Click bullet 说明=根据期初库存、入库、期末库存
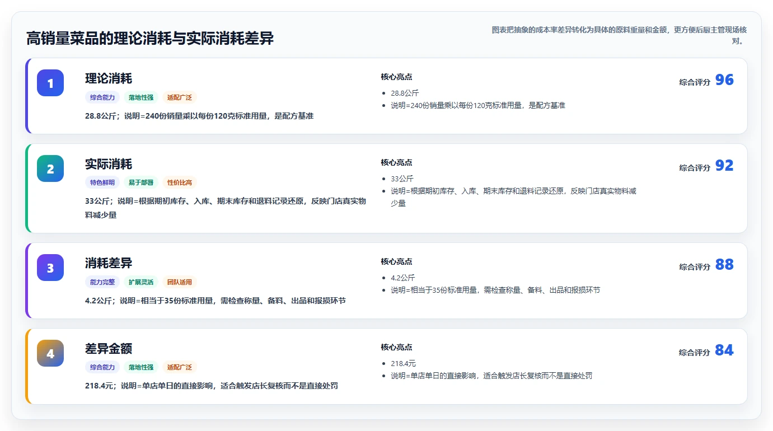Image resolution: width=773 pixels, height=431 pixels. (513, 197)
